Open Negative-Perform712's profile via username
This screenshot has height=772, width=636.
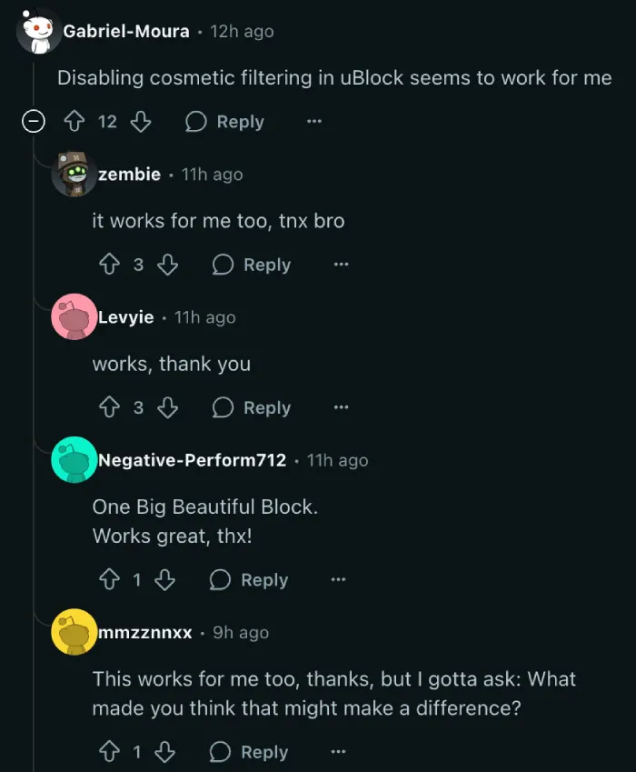(x=192, y=460)
